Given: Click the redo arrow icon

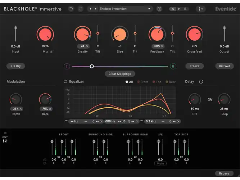Looking at the screenshot, I should point(81,9).
